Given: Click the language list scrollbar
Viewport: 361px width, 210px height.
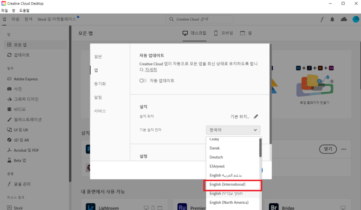Looking at the screenshot, I should point(261,148).
